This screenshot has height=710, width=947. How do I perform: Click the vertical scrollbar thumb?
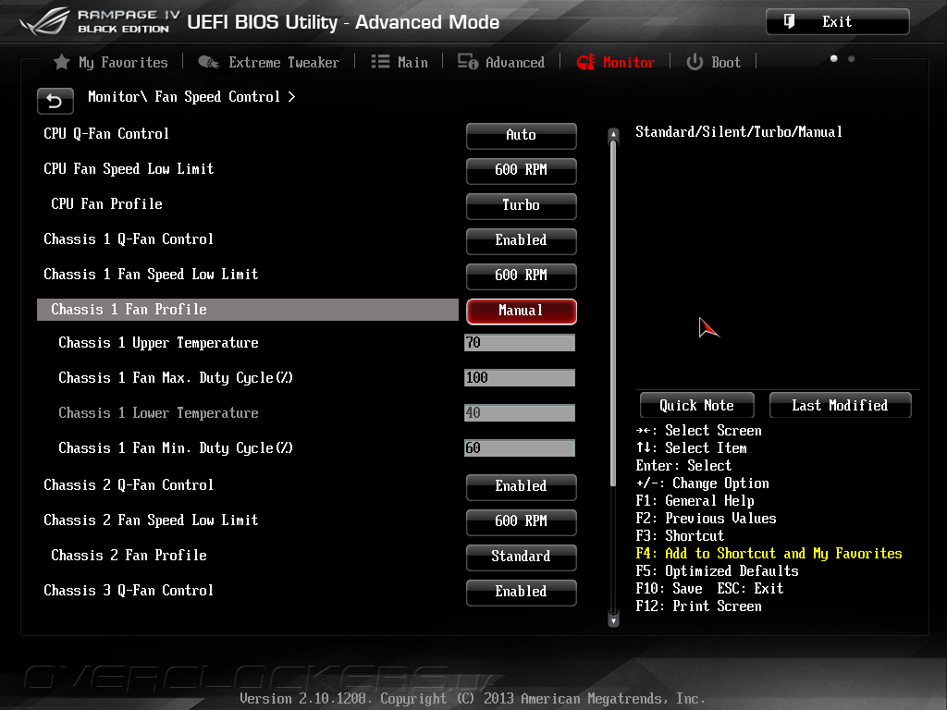[613, 314]
